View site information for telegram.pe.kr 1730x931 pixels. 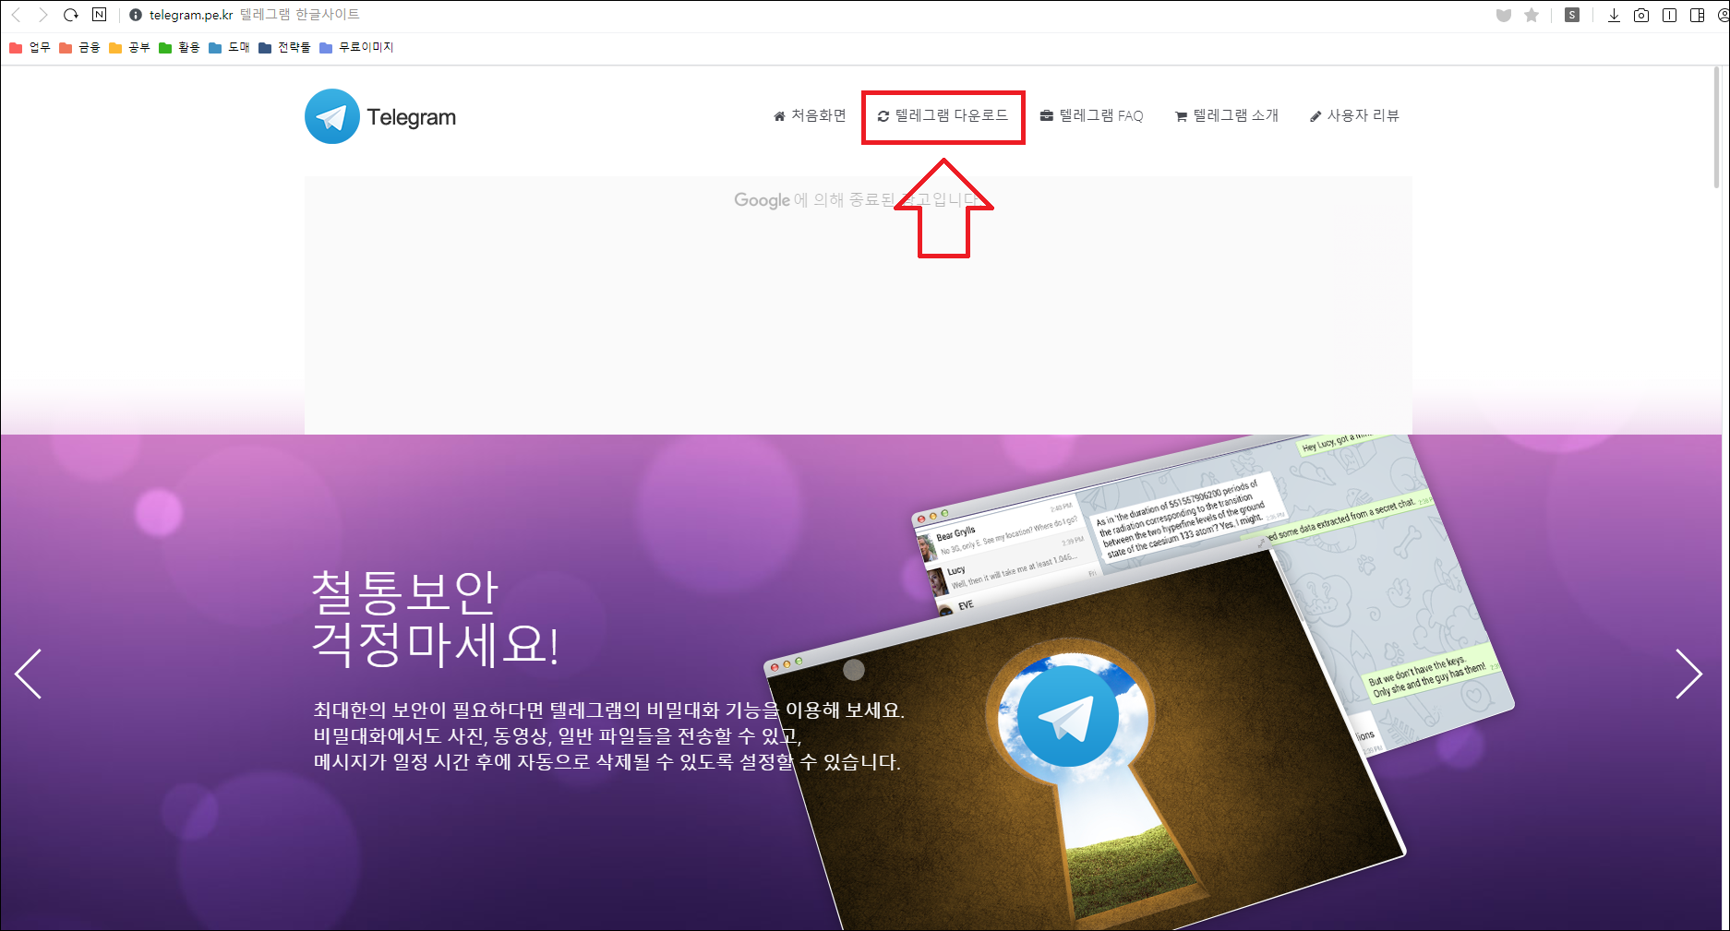pyautogui.click(x=136, y=15)
